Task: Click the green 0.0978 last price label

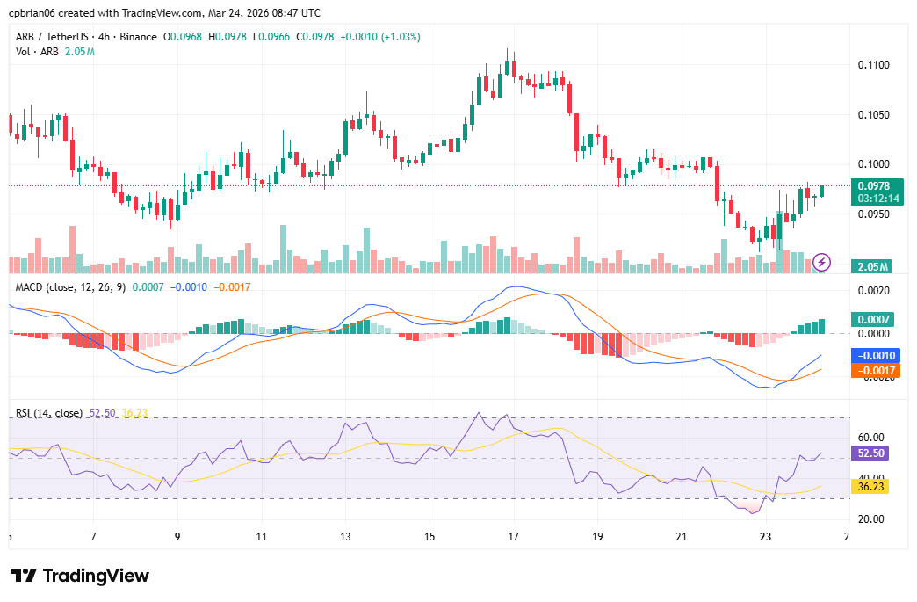Action: (875, 186)
